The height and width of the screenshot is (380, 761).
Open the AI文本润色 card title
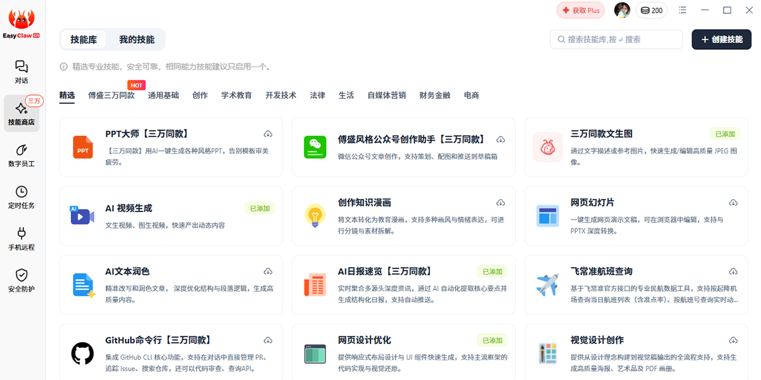coord(127,271)
